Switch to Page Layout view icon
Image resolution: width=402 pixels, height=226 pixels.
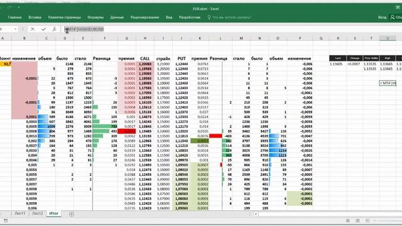click(x=357, y=220)
